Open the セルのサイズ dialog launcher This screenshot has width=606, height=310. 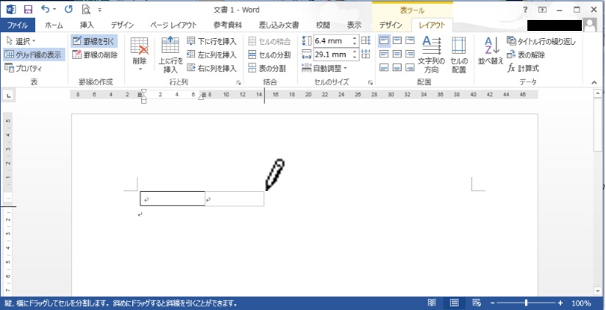370,82
